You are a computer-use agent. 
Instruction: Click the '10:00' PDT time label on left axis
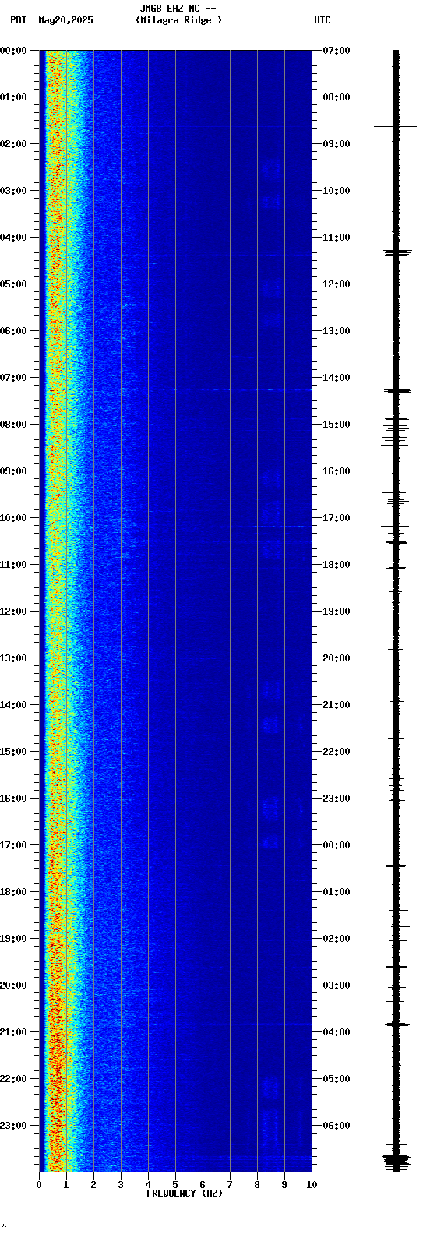pyautogui.click(x=13, y=518)
